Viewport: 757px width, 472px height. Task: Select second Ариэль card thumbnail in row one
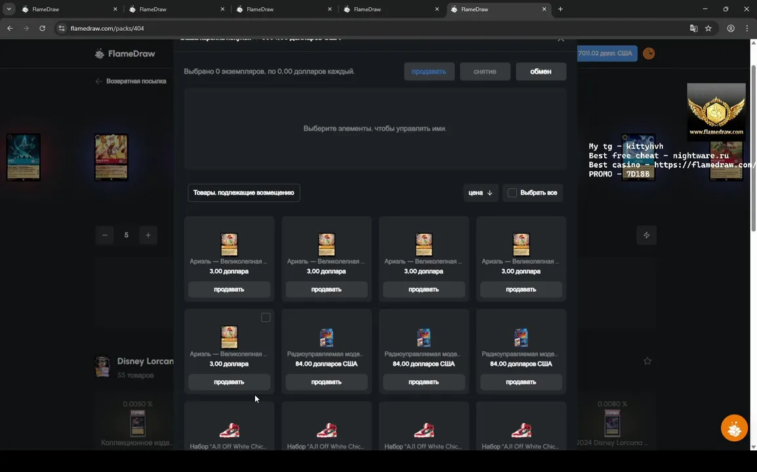(x=327, y=245)
